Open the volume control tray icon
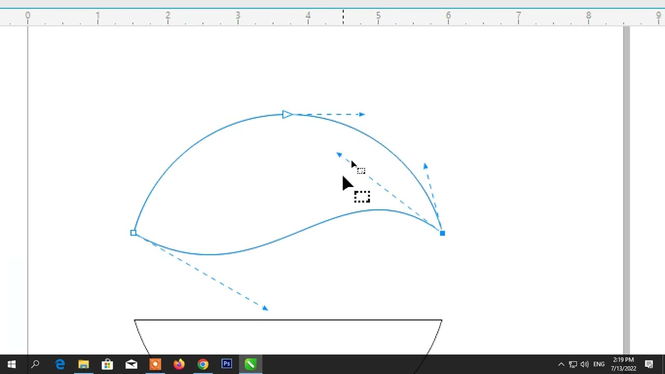Viewport: 665px width, 374px height. click(584, 364)
